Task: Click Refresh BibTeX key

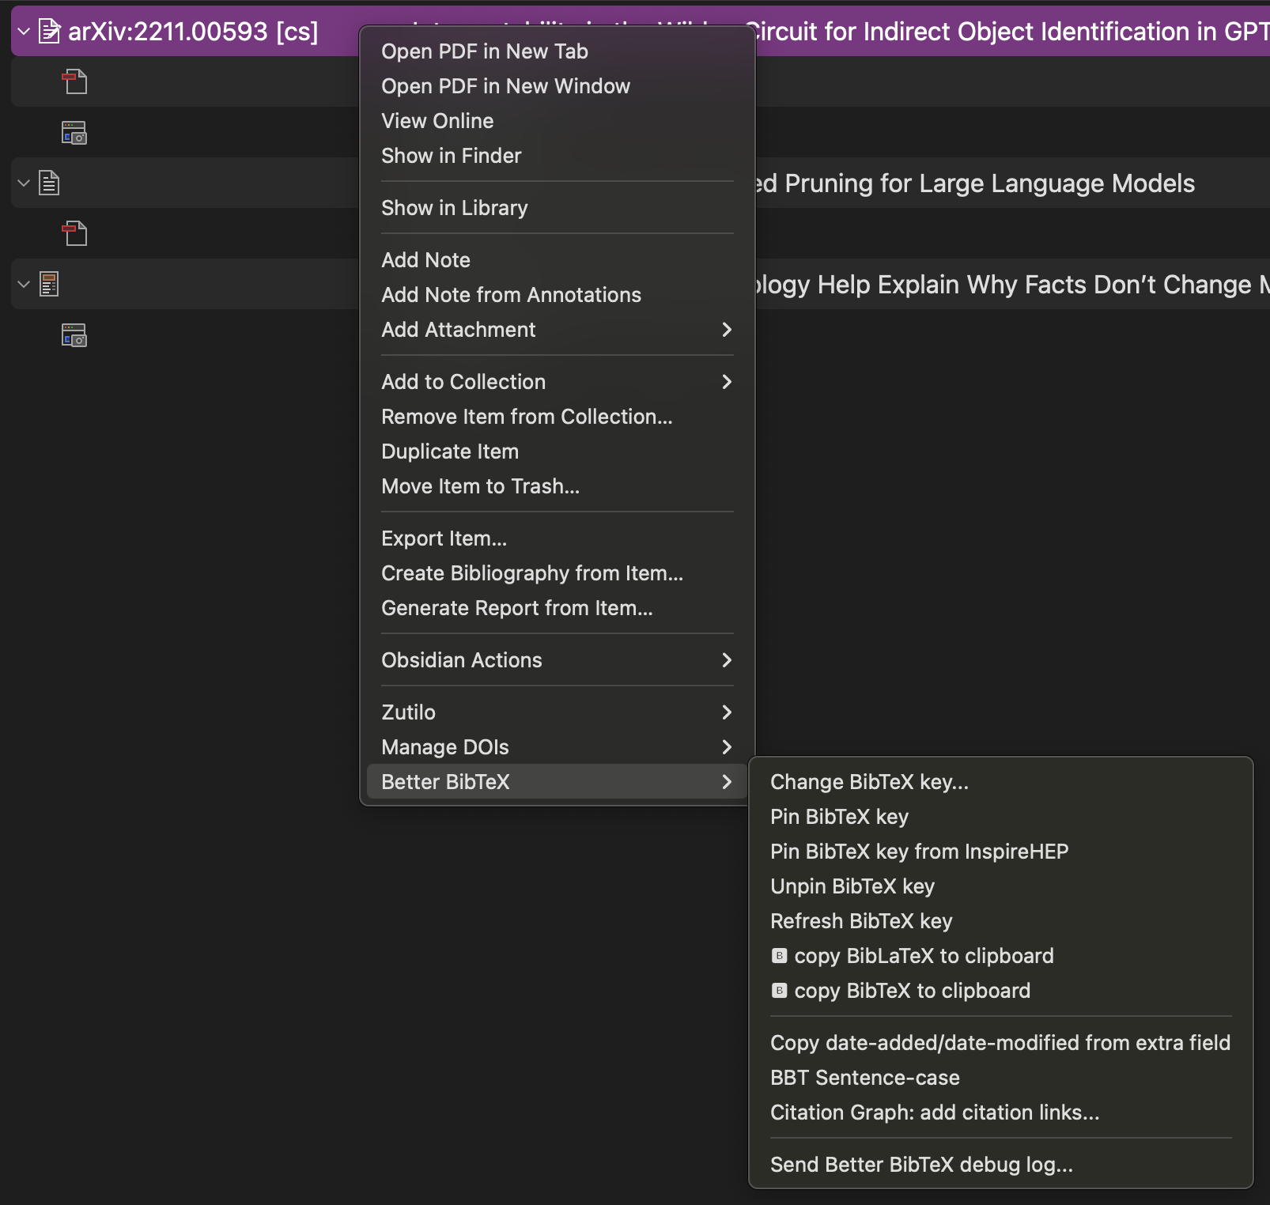Action: tap(861, 921)
